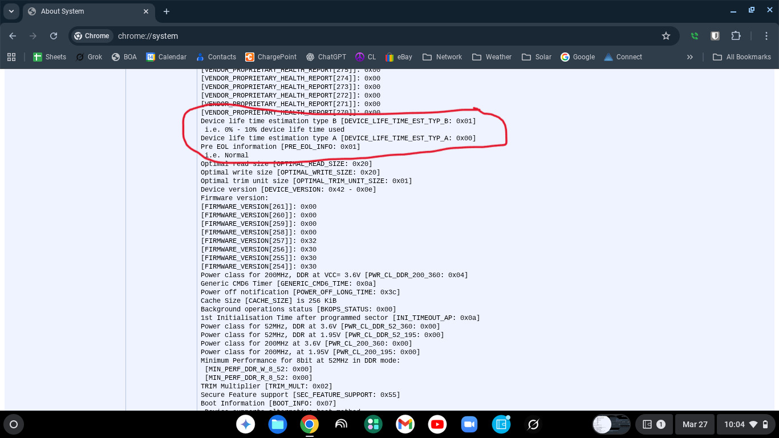This screenshot has height=438, width=779.
Task: Click the 'Cache Size is 256 KiB' line
Action: coord(269,301)
